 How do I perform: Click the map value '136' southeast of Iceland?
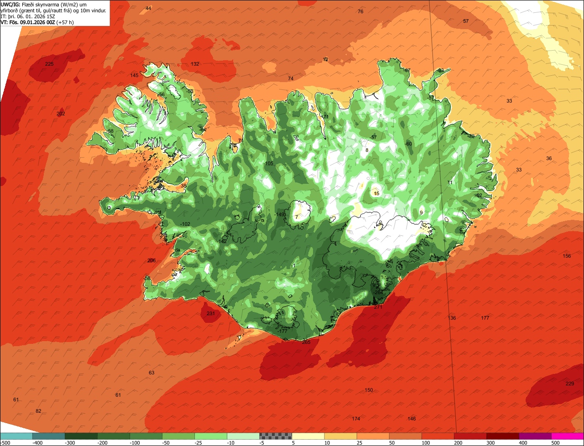point(452,318)
